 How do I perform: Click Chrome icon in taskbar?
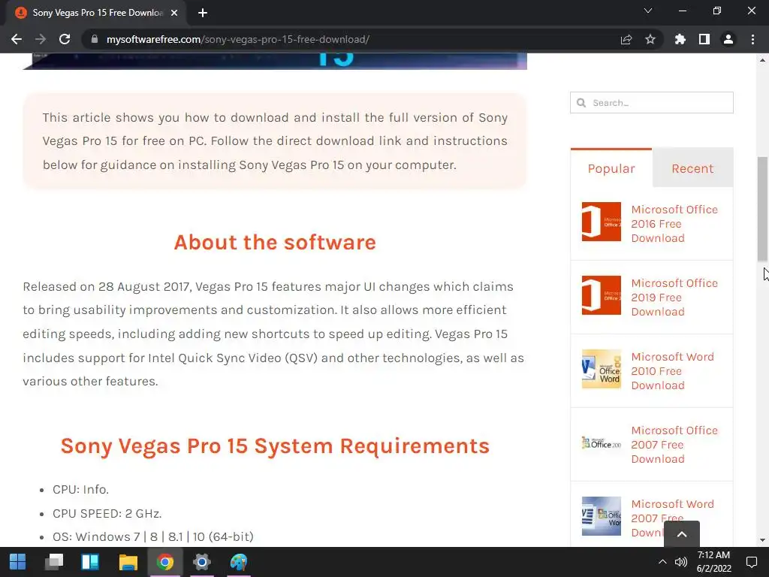pos(165,562)
